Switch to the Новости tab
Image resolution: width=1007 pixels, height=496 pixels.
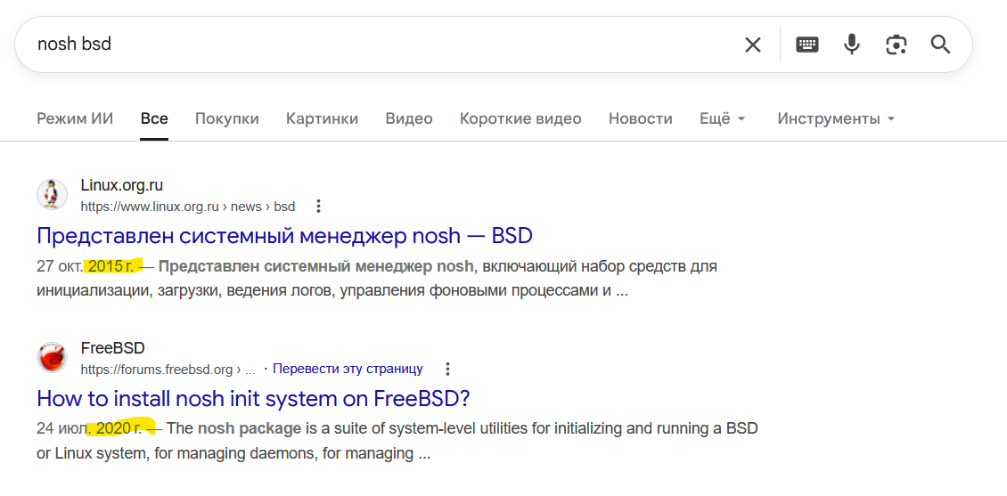[640, 118]
